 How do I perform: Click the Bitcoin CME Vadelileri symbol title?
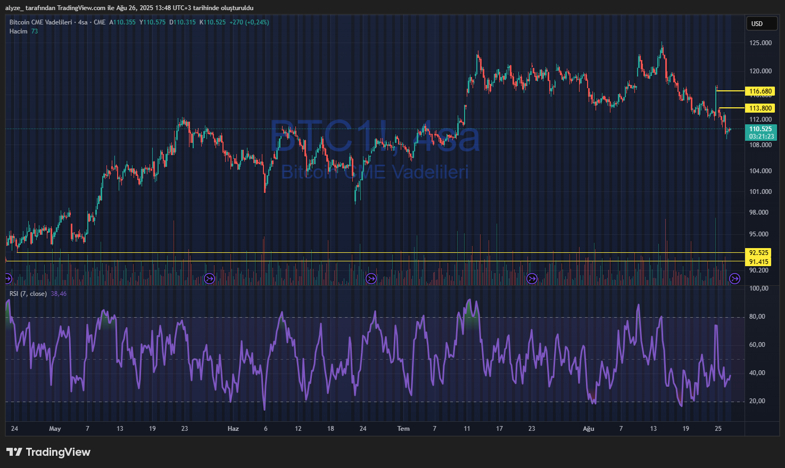[x=42, y=22]
